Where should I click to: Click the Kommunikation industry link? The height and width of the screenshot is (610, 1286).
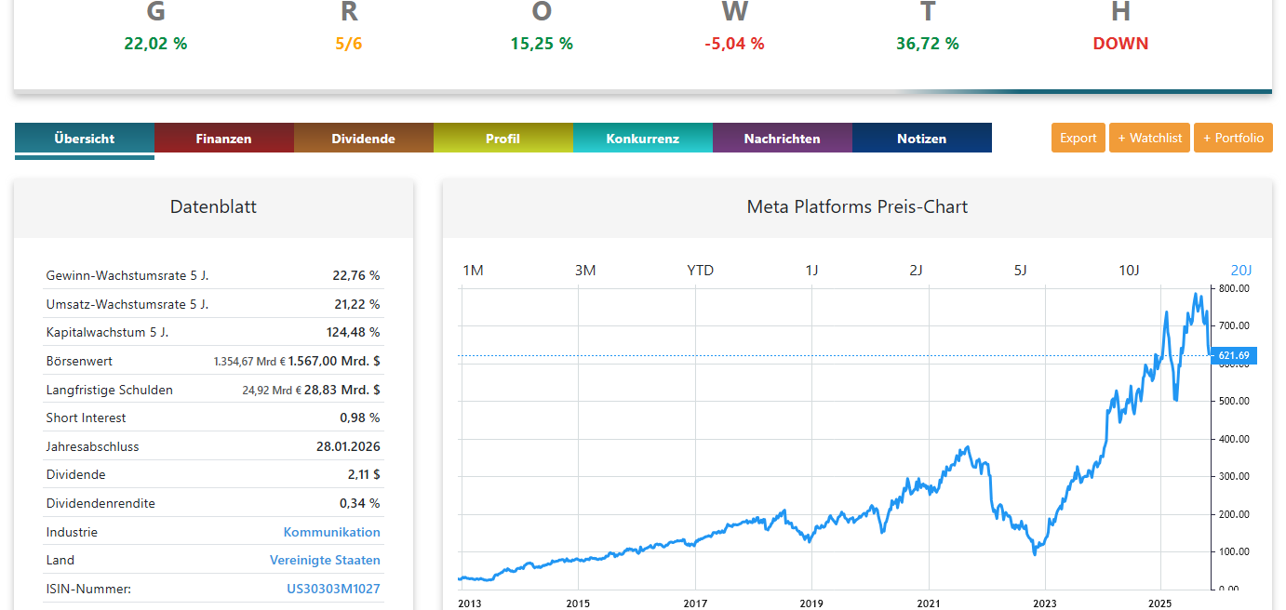[331, 532]
